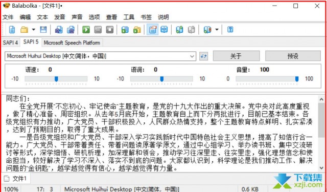
Task: Click the text scrollbar up arrow
Action: pos(321,99)
